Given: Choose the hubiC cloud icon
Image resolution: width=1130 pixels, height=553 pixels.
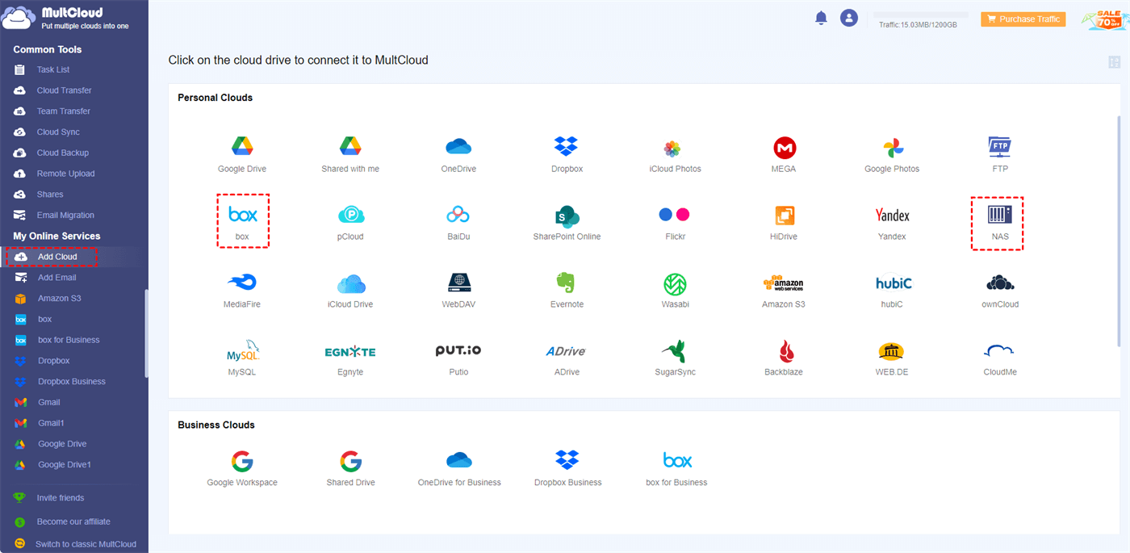Looking at the screenshot, I should coord(892,283).
